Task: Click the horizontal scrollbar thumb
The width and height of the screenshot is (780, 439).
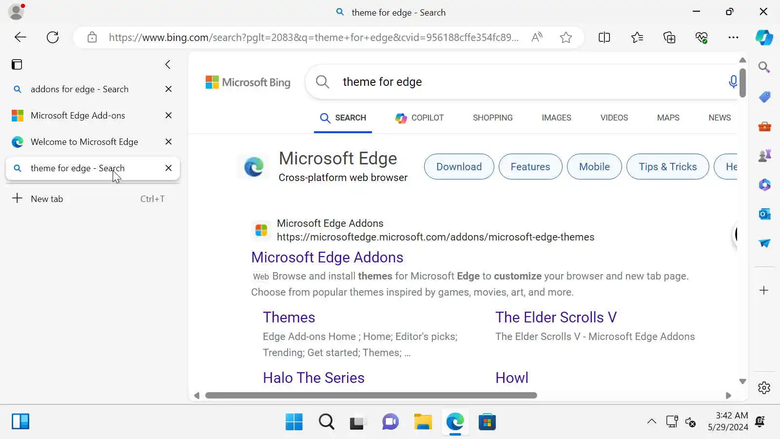Action: pos(371,396)
